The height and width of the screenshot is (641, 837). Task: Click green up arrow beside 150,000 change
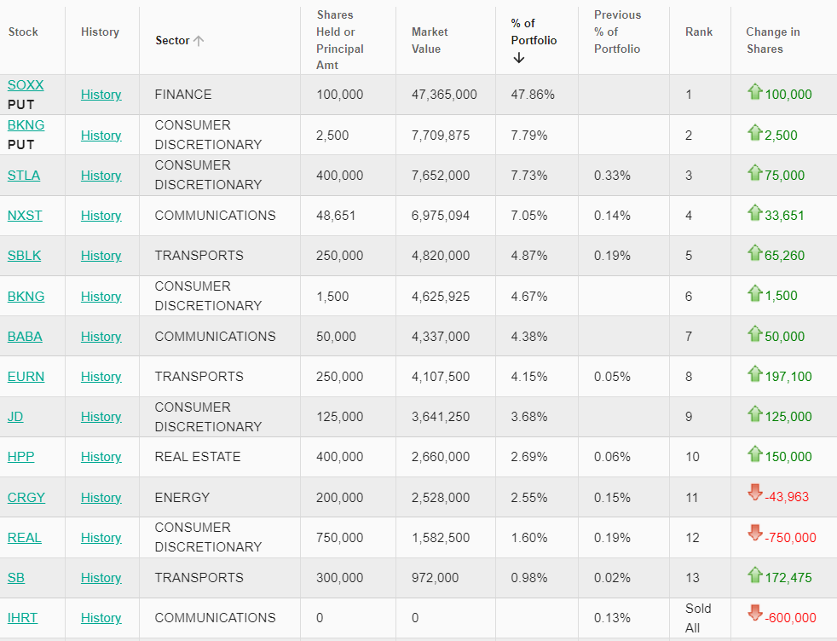tap(755, 453)
